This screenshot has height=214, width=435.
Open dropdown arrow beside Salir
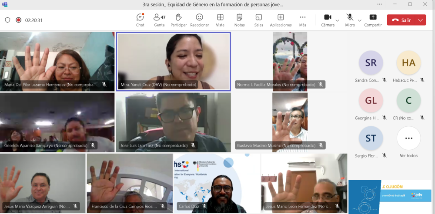pyautogui.click(x=420, y=20)
